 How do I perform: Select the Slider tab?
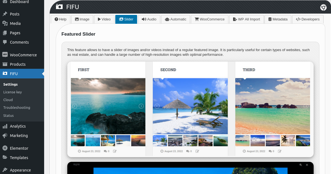[126, 19]
